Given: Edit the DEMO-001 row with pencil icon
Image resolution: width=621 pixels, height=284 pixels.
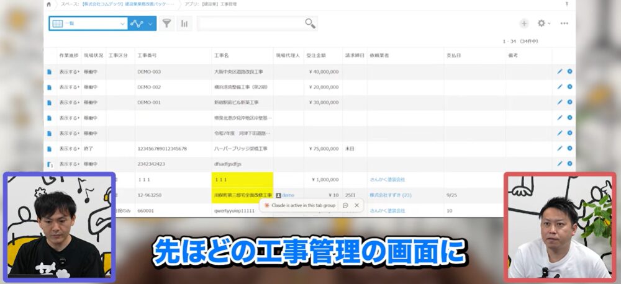Looking at the screenshot, I should (560, 102).
